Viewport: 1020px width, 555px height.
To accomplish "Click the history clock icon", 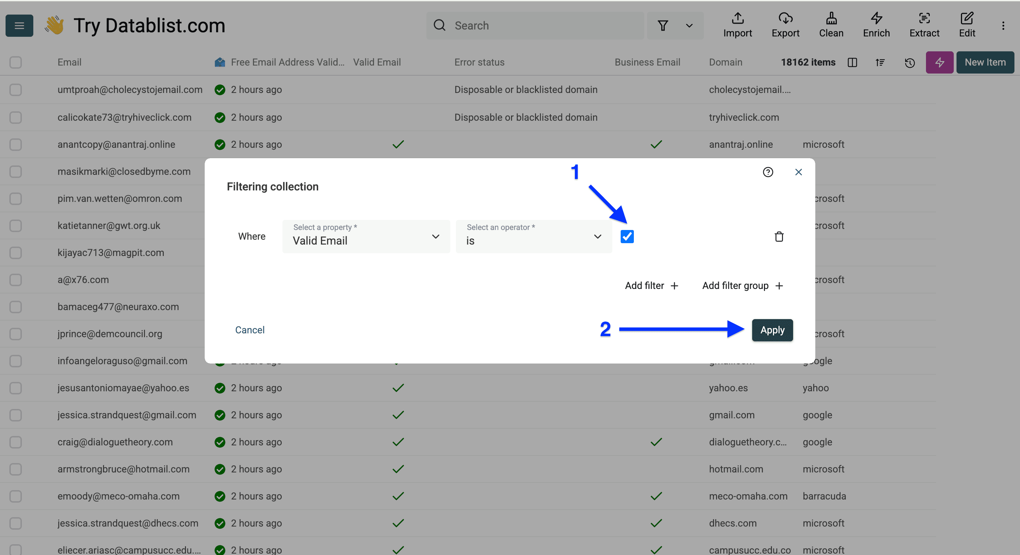I will 910,62.
